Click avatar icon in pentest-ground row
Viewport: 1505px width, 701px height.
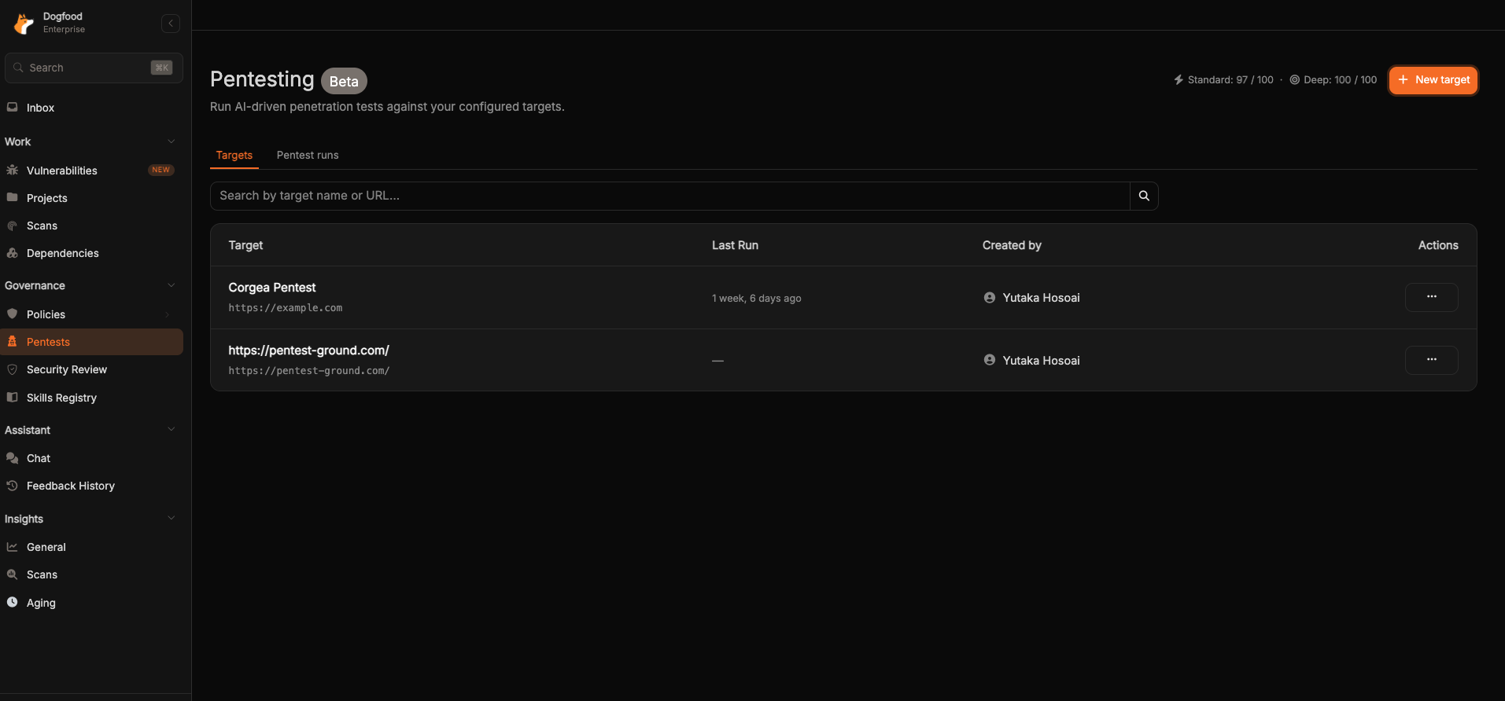coord(990,360)
